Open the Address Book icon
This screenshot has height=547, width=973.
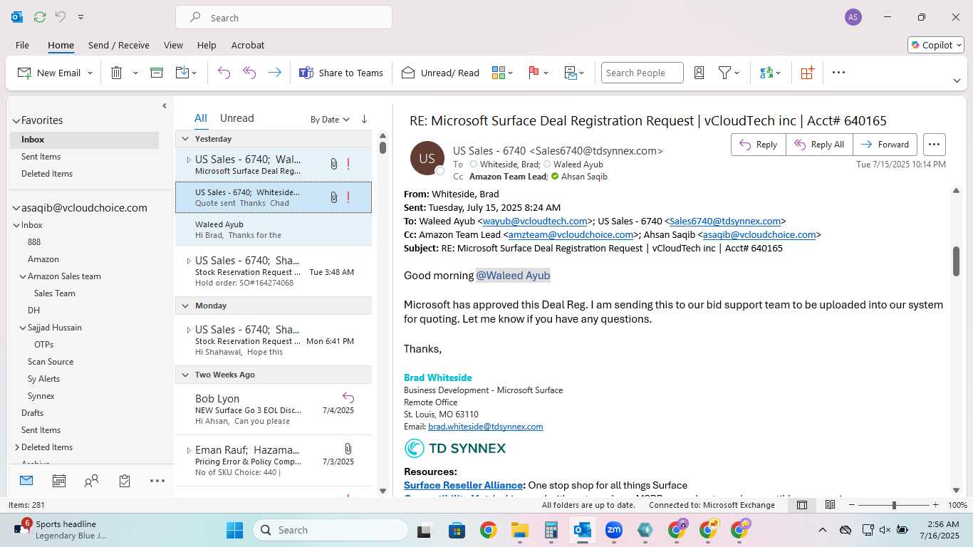coord(699,73)
